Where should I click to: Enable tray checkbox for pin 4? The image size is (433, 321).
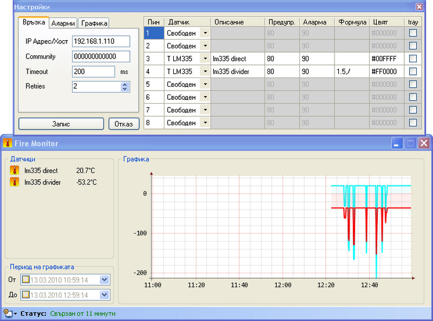[x=413, y=72]
